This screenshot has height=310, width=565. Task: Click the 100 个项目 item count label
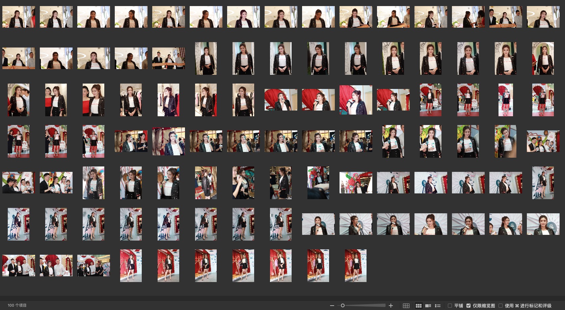point(17,305)
